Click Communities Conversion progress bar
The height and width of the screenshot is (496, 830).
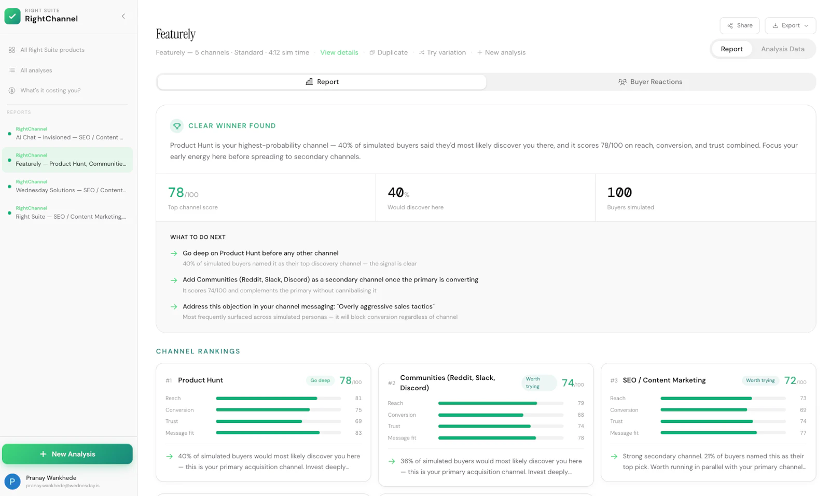pyautogui.click(x=501, y=415)
